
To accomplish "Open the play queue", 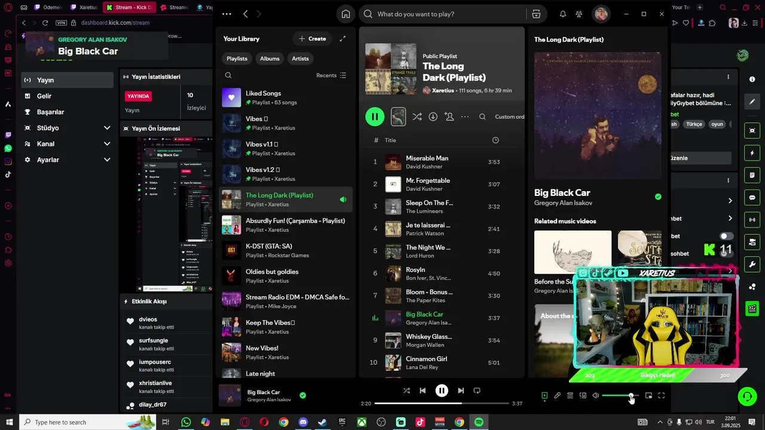I will click(x=570, y=395).
